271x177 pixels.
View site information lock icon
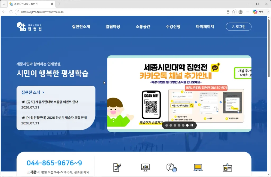[x=18, y=12]
